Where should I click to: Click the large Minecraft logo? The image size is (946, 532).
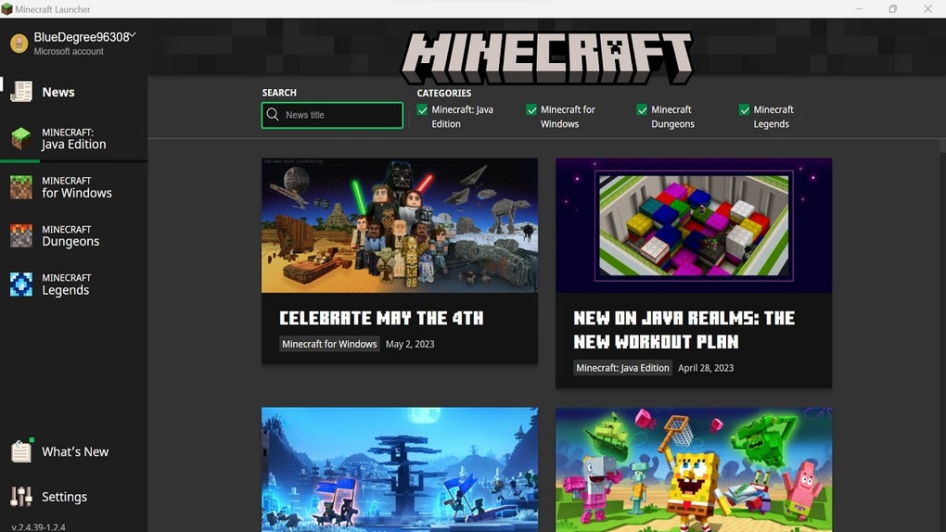coord(547,57)
